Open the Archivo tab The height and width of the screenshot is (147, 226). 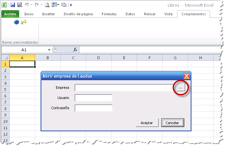pyautogui.click(x=10, y=14)
